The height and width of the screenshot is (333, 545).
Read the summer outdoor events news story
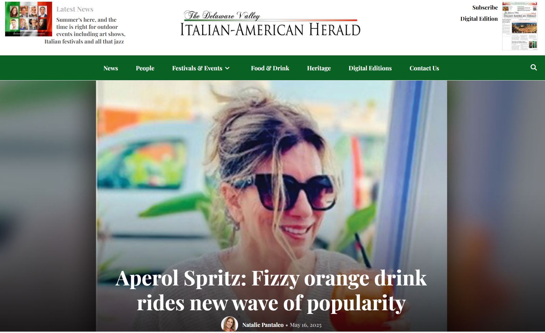(85, 31)
